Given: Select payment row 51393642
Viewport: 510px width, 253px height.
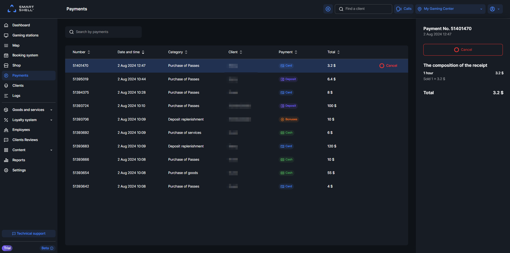Looking at the screenshot, I should (x=237, y=186).
